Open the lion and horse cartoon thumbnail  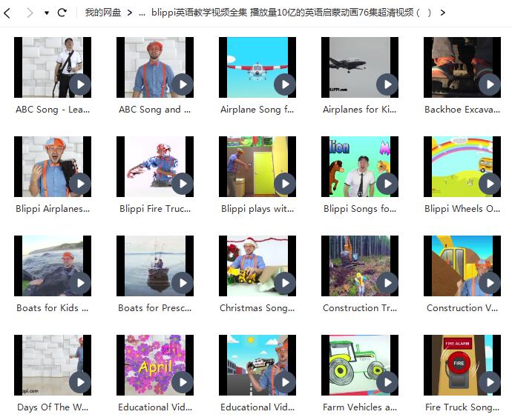point(359,167)
